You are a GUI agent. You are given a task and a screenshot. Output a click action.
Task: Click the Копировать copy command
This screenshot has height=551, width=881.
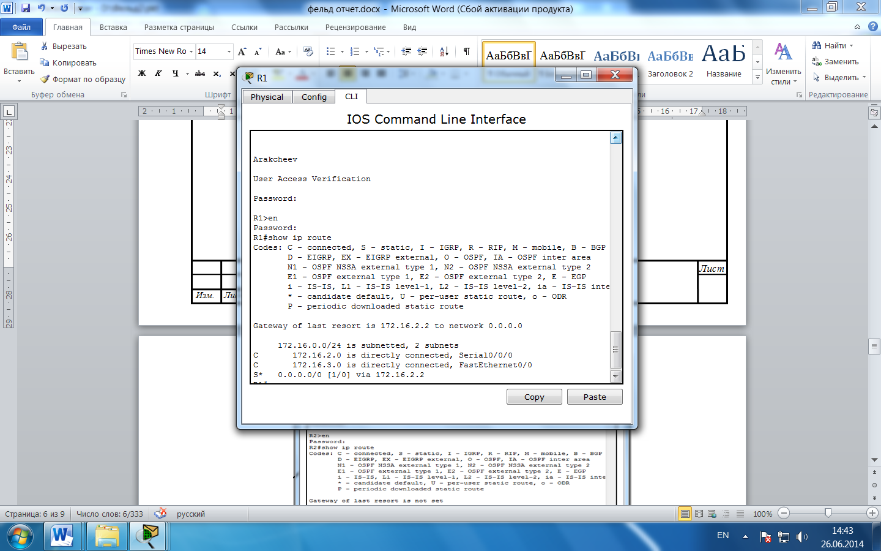point(68,62)
